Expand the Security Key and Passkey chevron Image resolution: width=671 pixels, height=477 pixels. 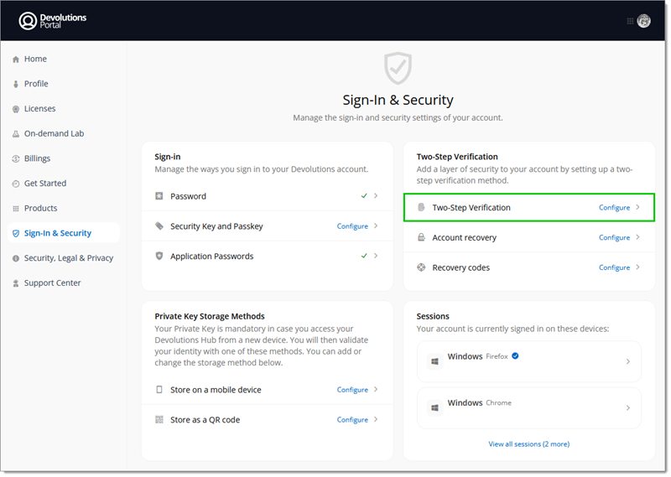point(376,226)
